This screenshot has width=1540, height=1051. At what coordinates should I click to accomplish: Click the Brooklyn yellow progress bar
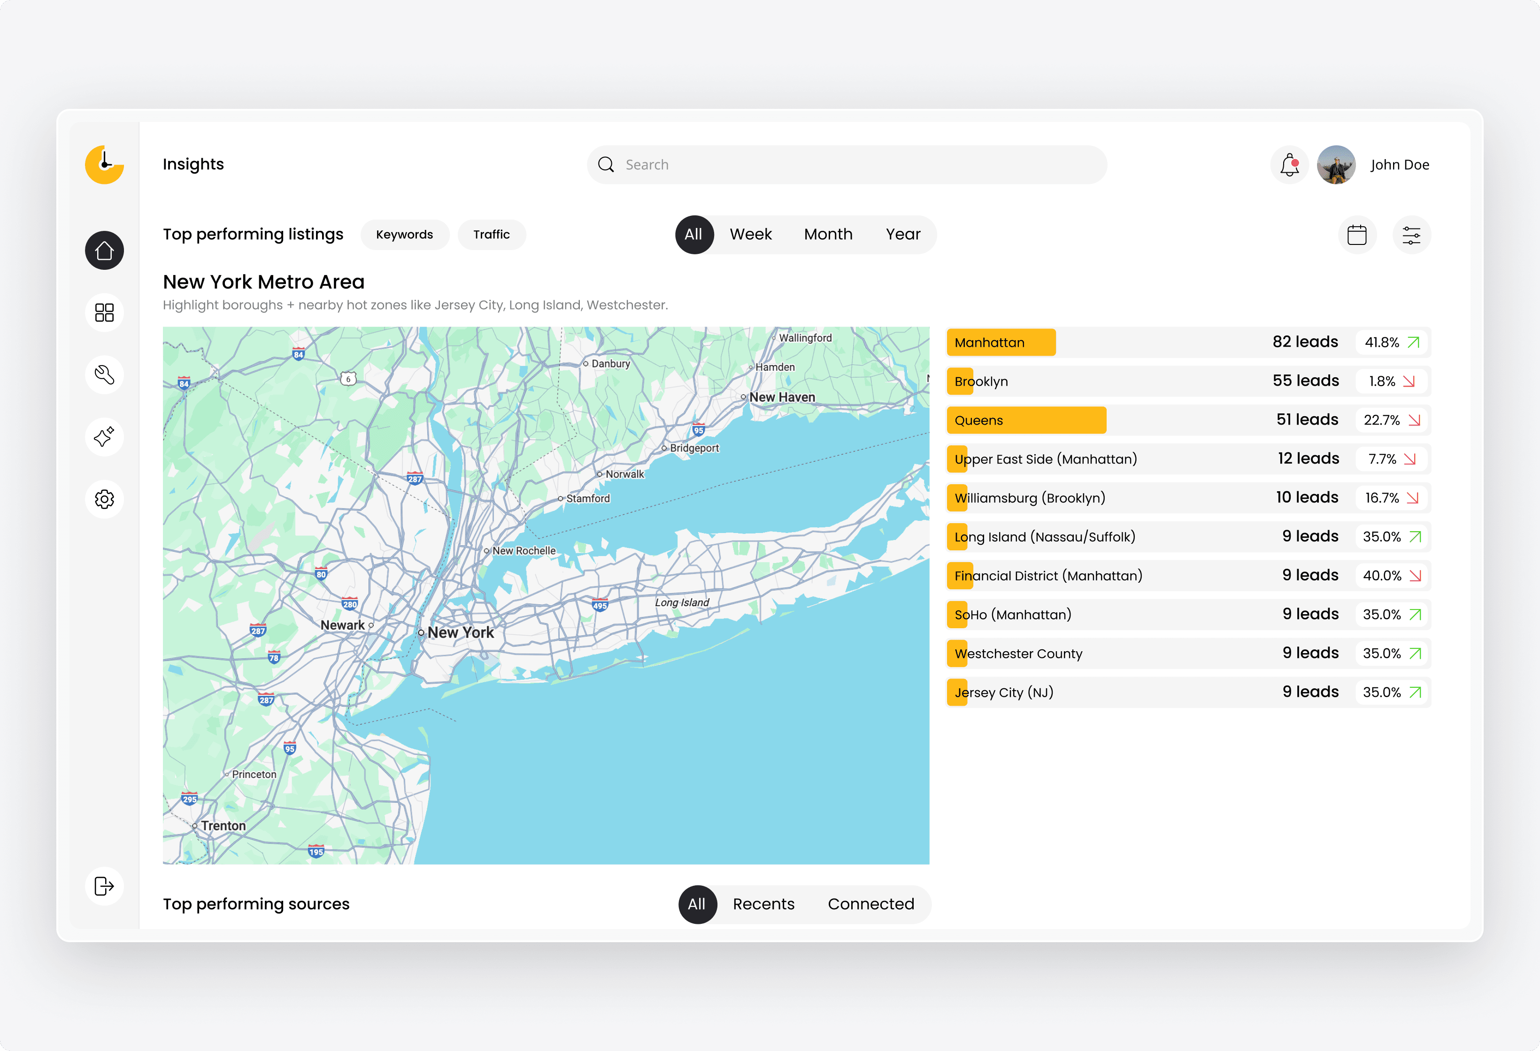coord(960,381)
